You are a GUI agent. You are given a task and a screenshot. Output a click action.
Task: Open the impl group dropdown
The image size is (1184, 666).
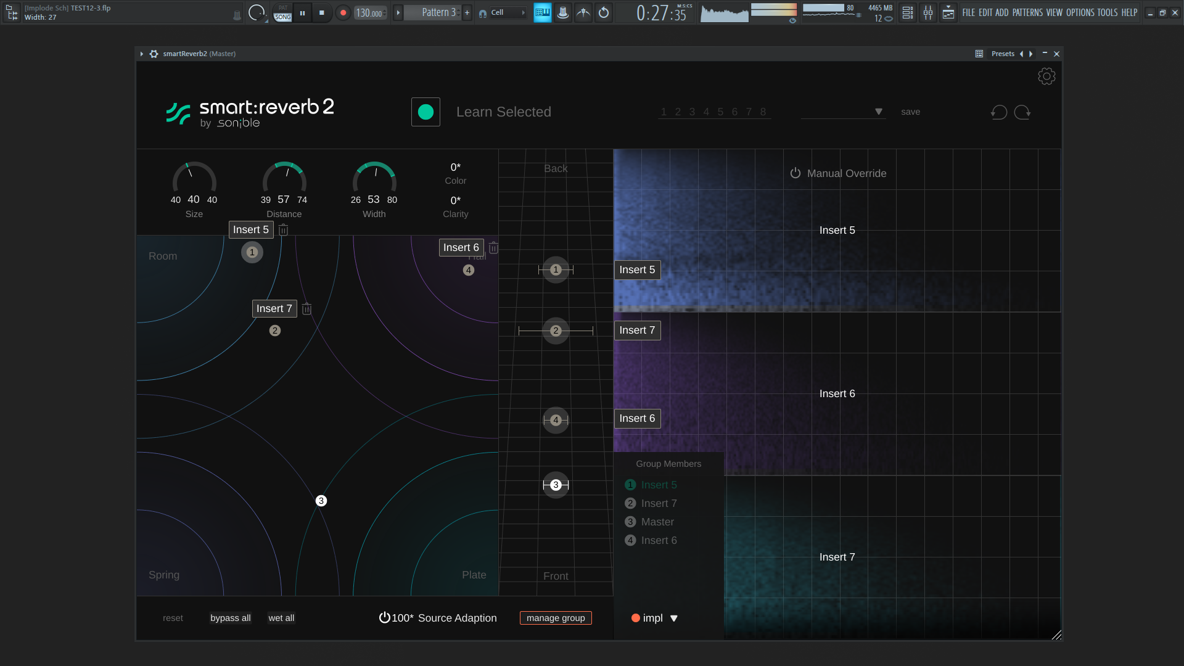coord(655,618)
